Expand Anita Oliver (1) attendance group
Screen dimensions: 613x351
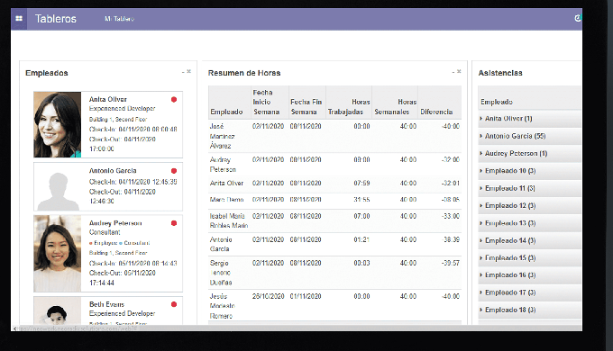pyautogui.click(x=530, y=119)
